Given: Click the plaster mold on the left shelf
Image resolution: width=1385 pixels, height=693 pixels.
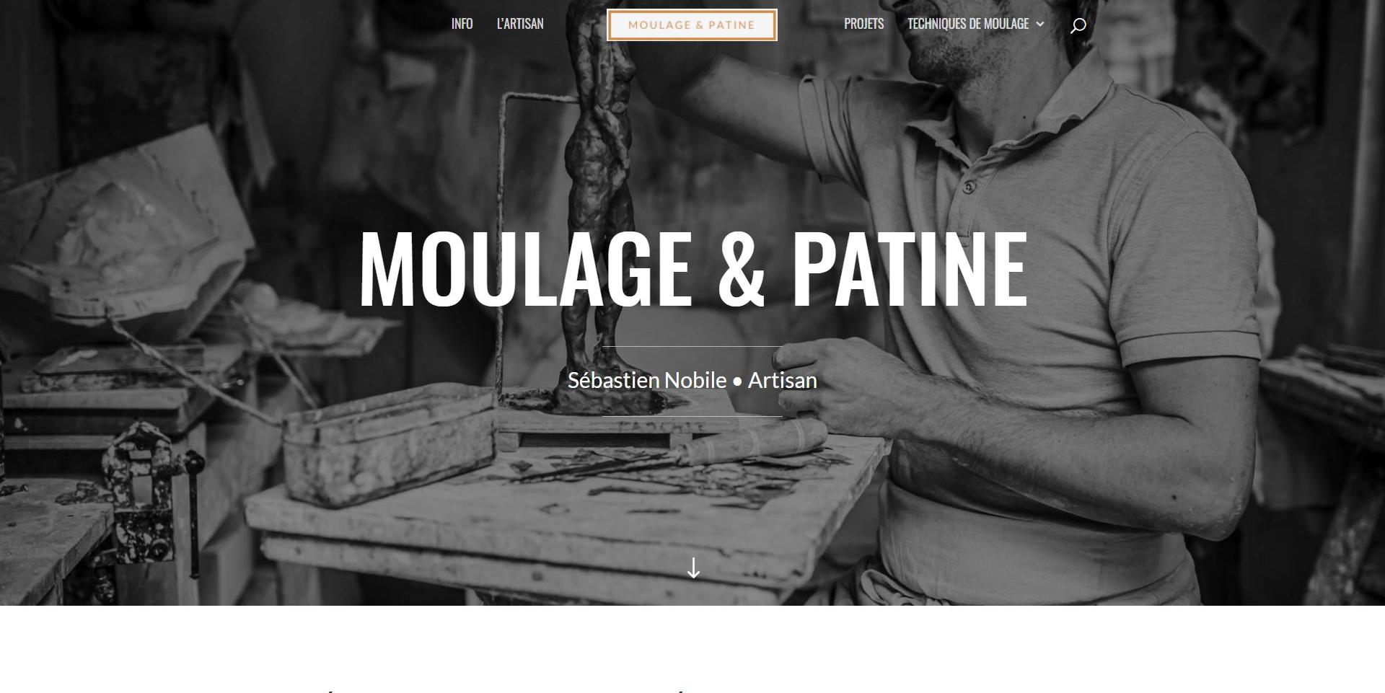Looking at the screenshot, I should coord(126,231).
